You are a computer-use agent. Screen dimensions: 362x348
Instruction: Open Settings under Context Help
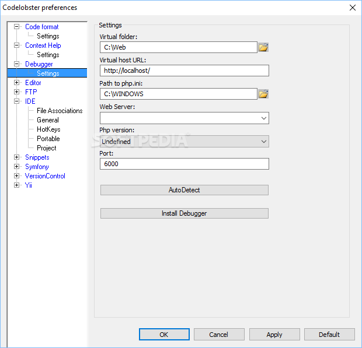point(48,55)
